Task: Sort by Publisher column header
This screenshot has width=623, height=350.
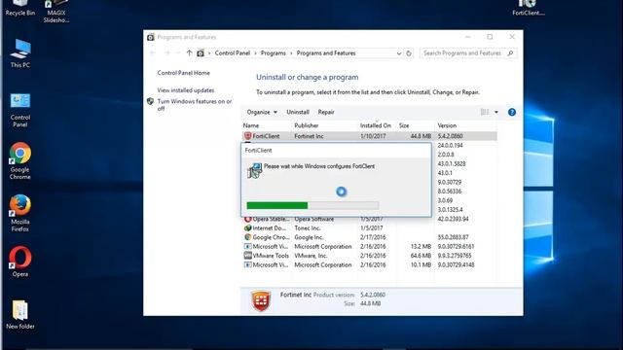Action: tap(307, 125)
